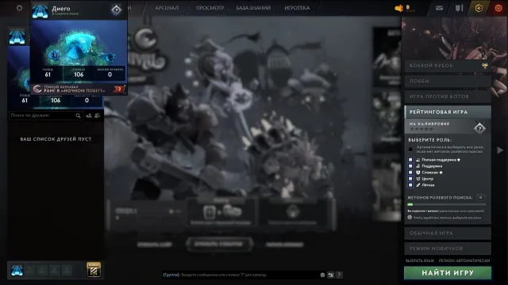This screenshot has height=285, width=508.
Task: Open the rank medal question-mark badge beside Диего
Action: pos(117,9)
